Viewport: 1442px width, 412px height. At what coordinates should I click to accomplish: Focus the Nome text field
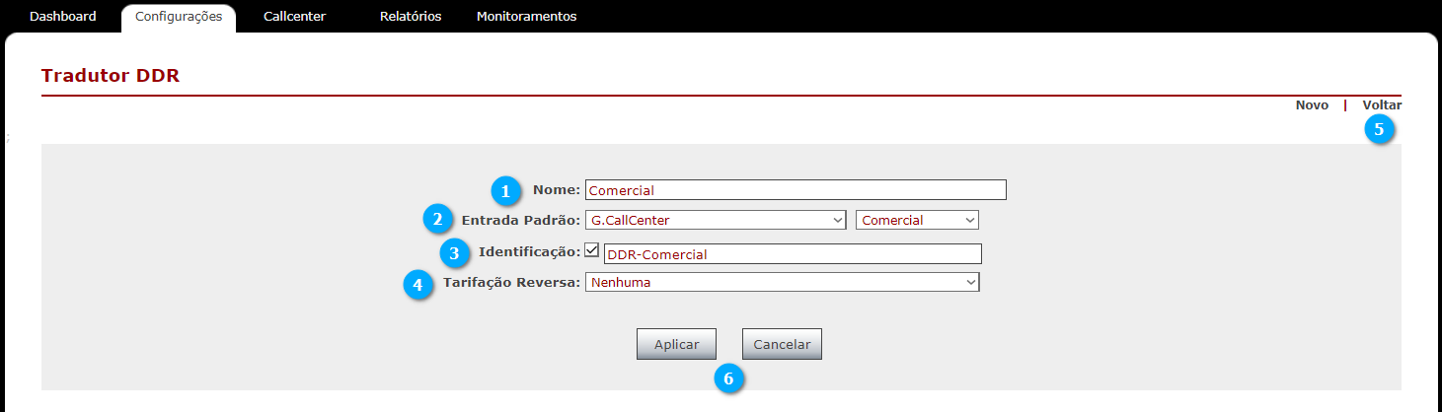796,190
